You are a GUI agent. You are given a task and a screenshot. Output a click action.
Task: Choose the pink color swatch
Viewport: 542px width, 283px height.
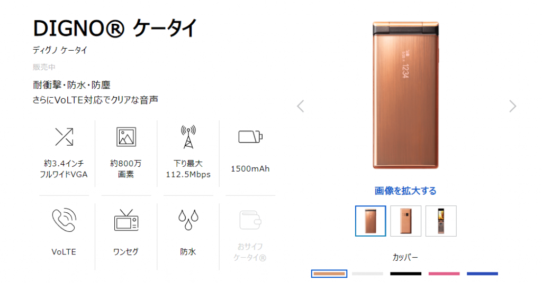444,273
